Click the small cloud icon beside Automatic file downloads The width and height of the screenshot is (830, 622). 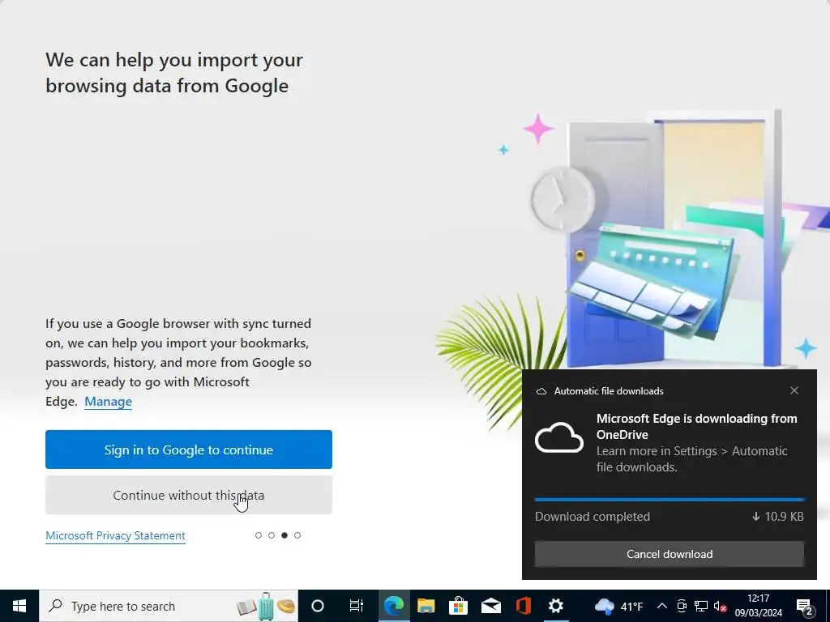click(541, 391)
